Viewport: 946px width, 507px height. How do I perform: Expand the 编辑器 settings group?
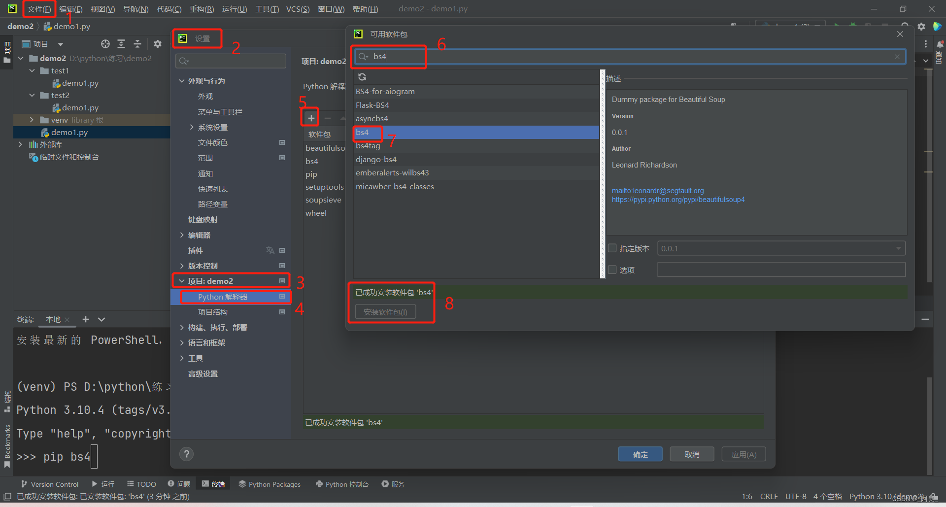[x=182, y=235]
